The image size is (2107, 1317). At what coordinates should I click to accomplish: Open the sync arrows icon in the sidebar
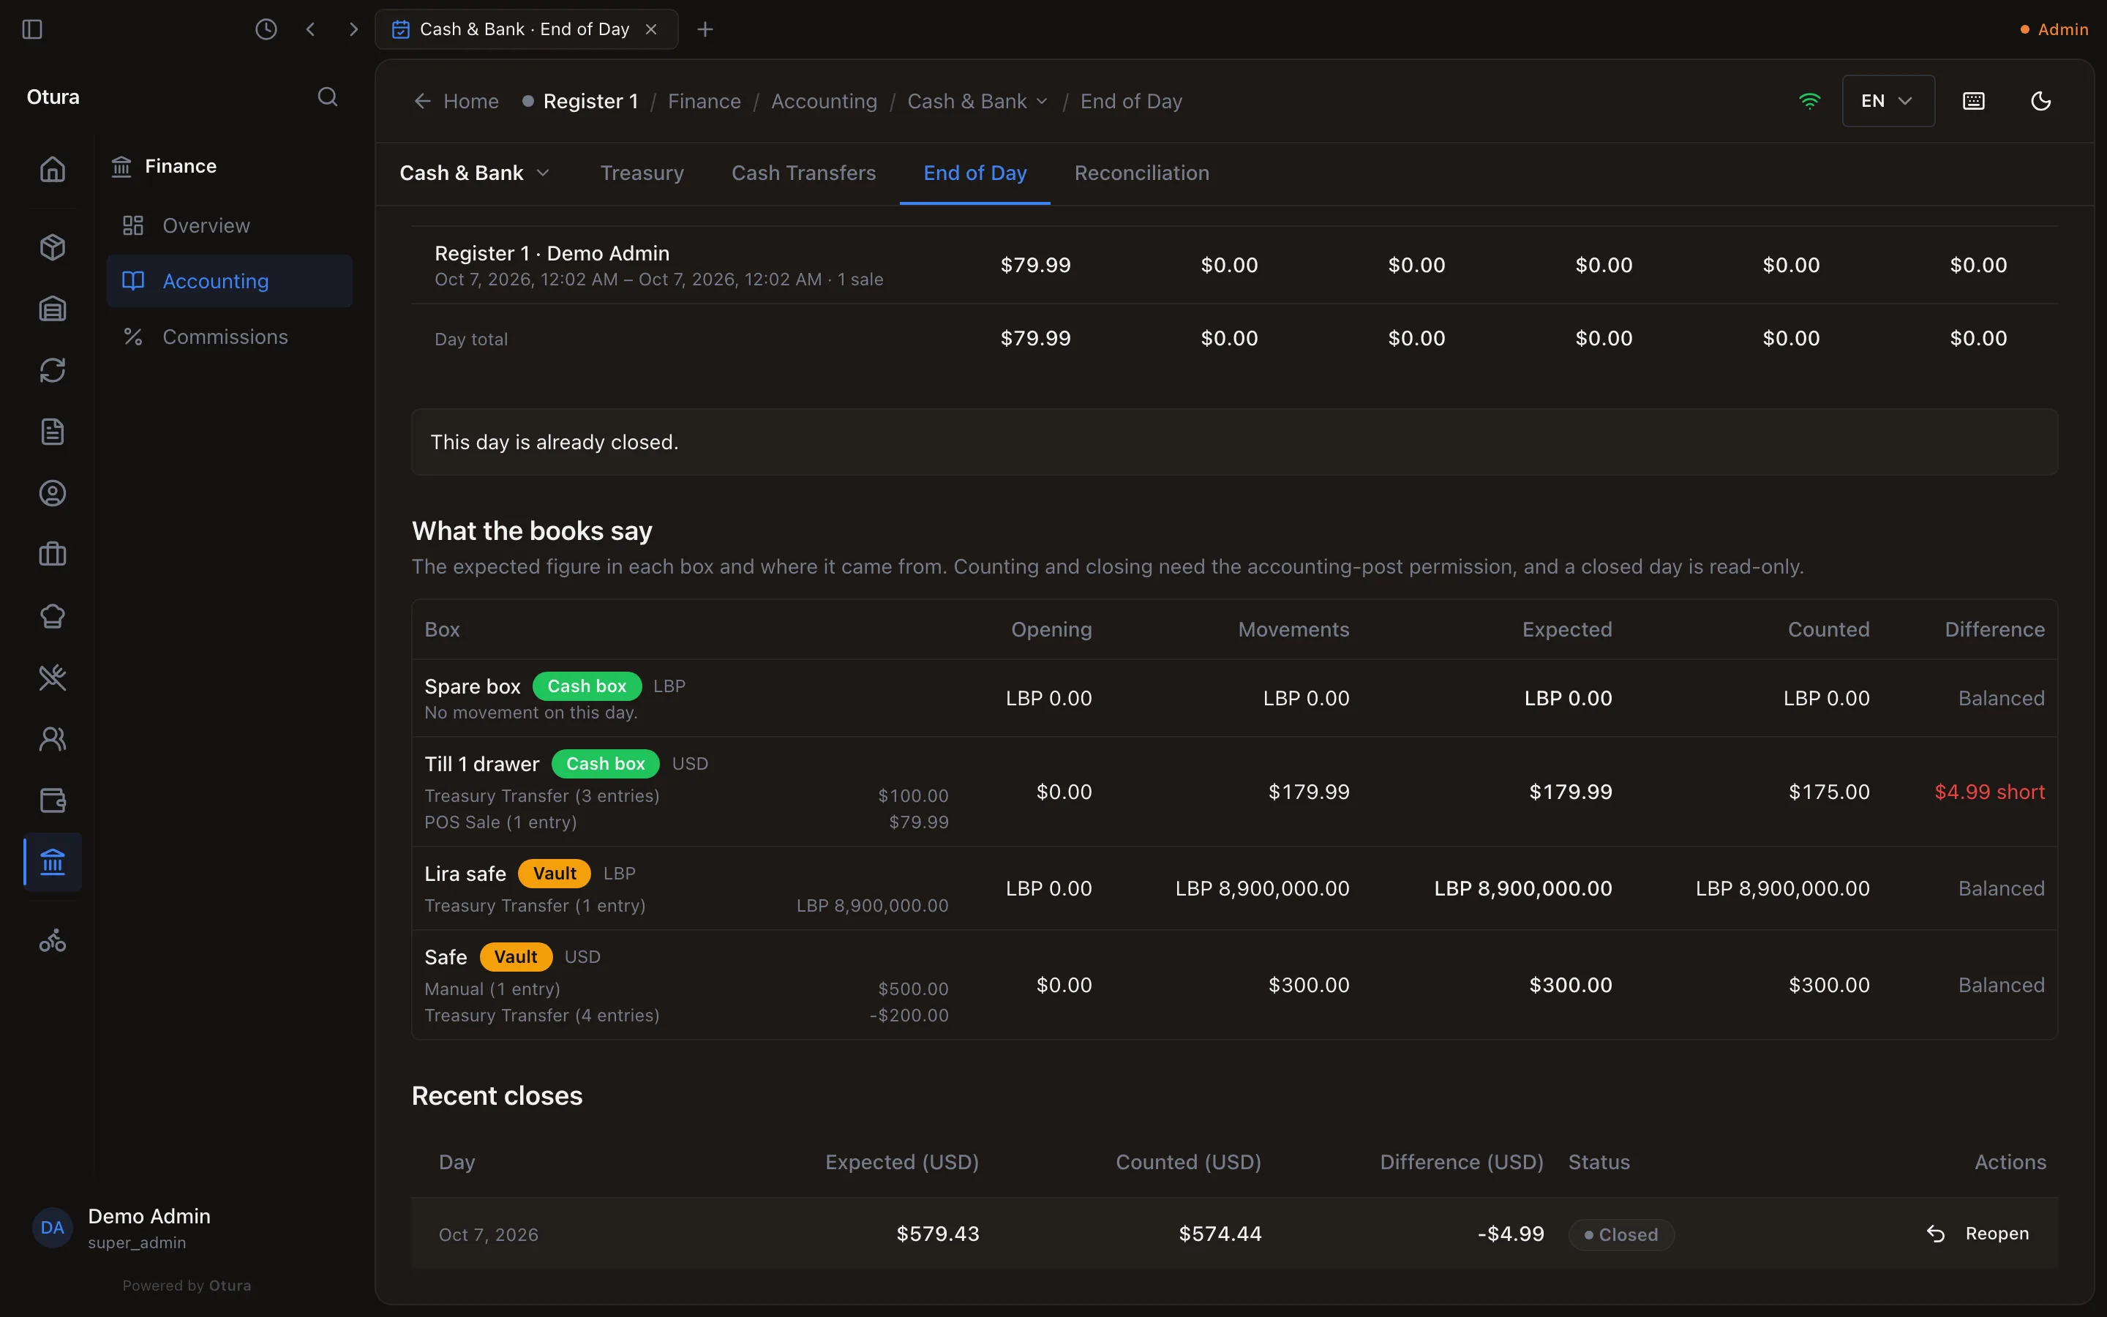point(52,370)
